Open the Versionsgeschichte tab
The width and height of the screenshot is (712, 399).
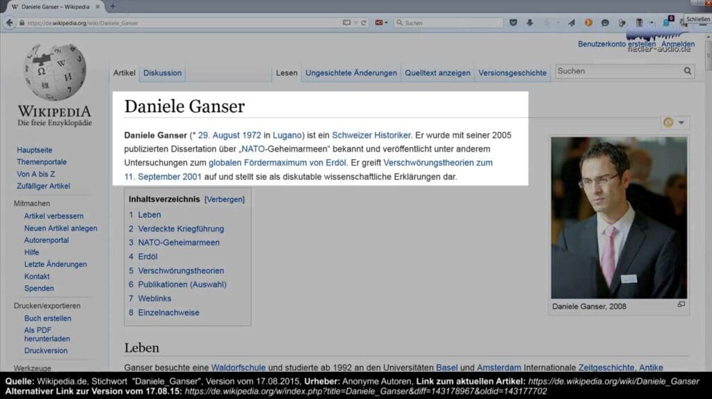(512, 72)
